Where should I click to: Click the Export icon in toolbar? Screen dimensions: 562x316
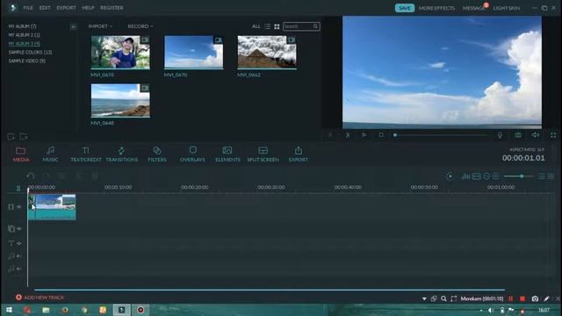tap(299, 154)
